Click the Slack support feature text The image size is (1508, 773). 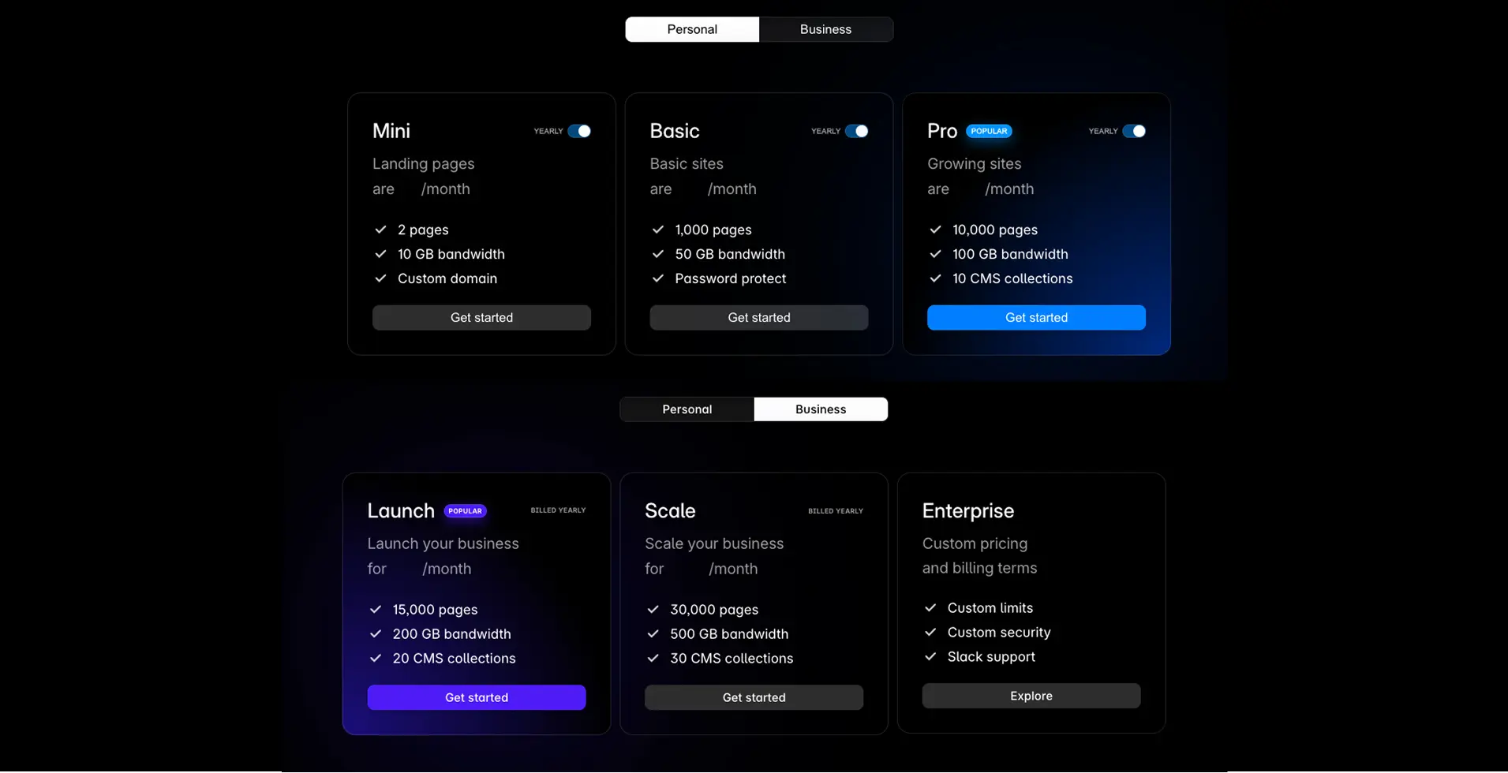[991, 657]
